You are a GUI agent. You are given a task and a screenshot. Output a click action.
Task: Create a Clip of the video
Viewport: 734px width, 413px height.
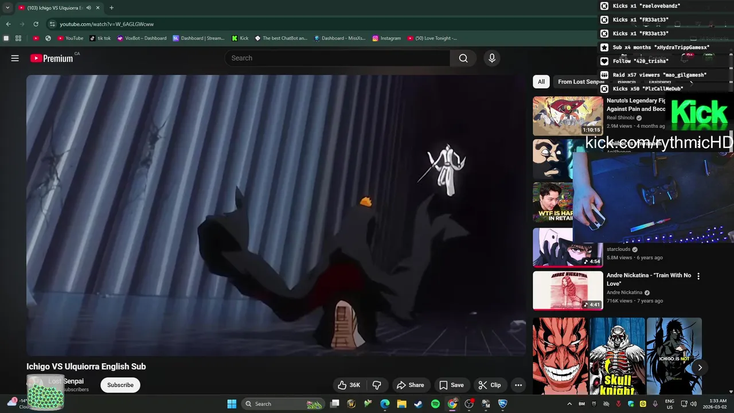tap(490, 385)
